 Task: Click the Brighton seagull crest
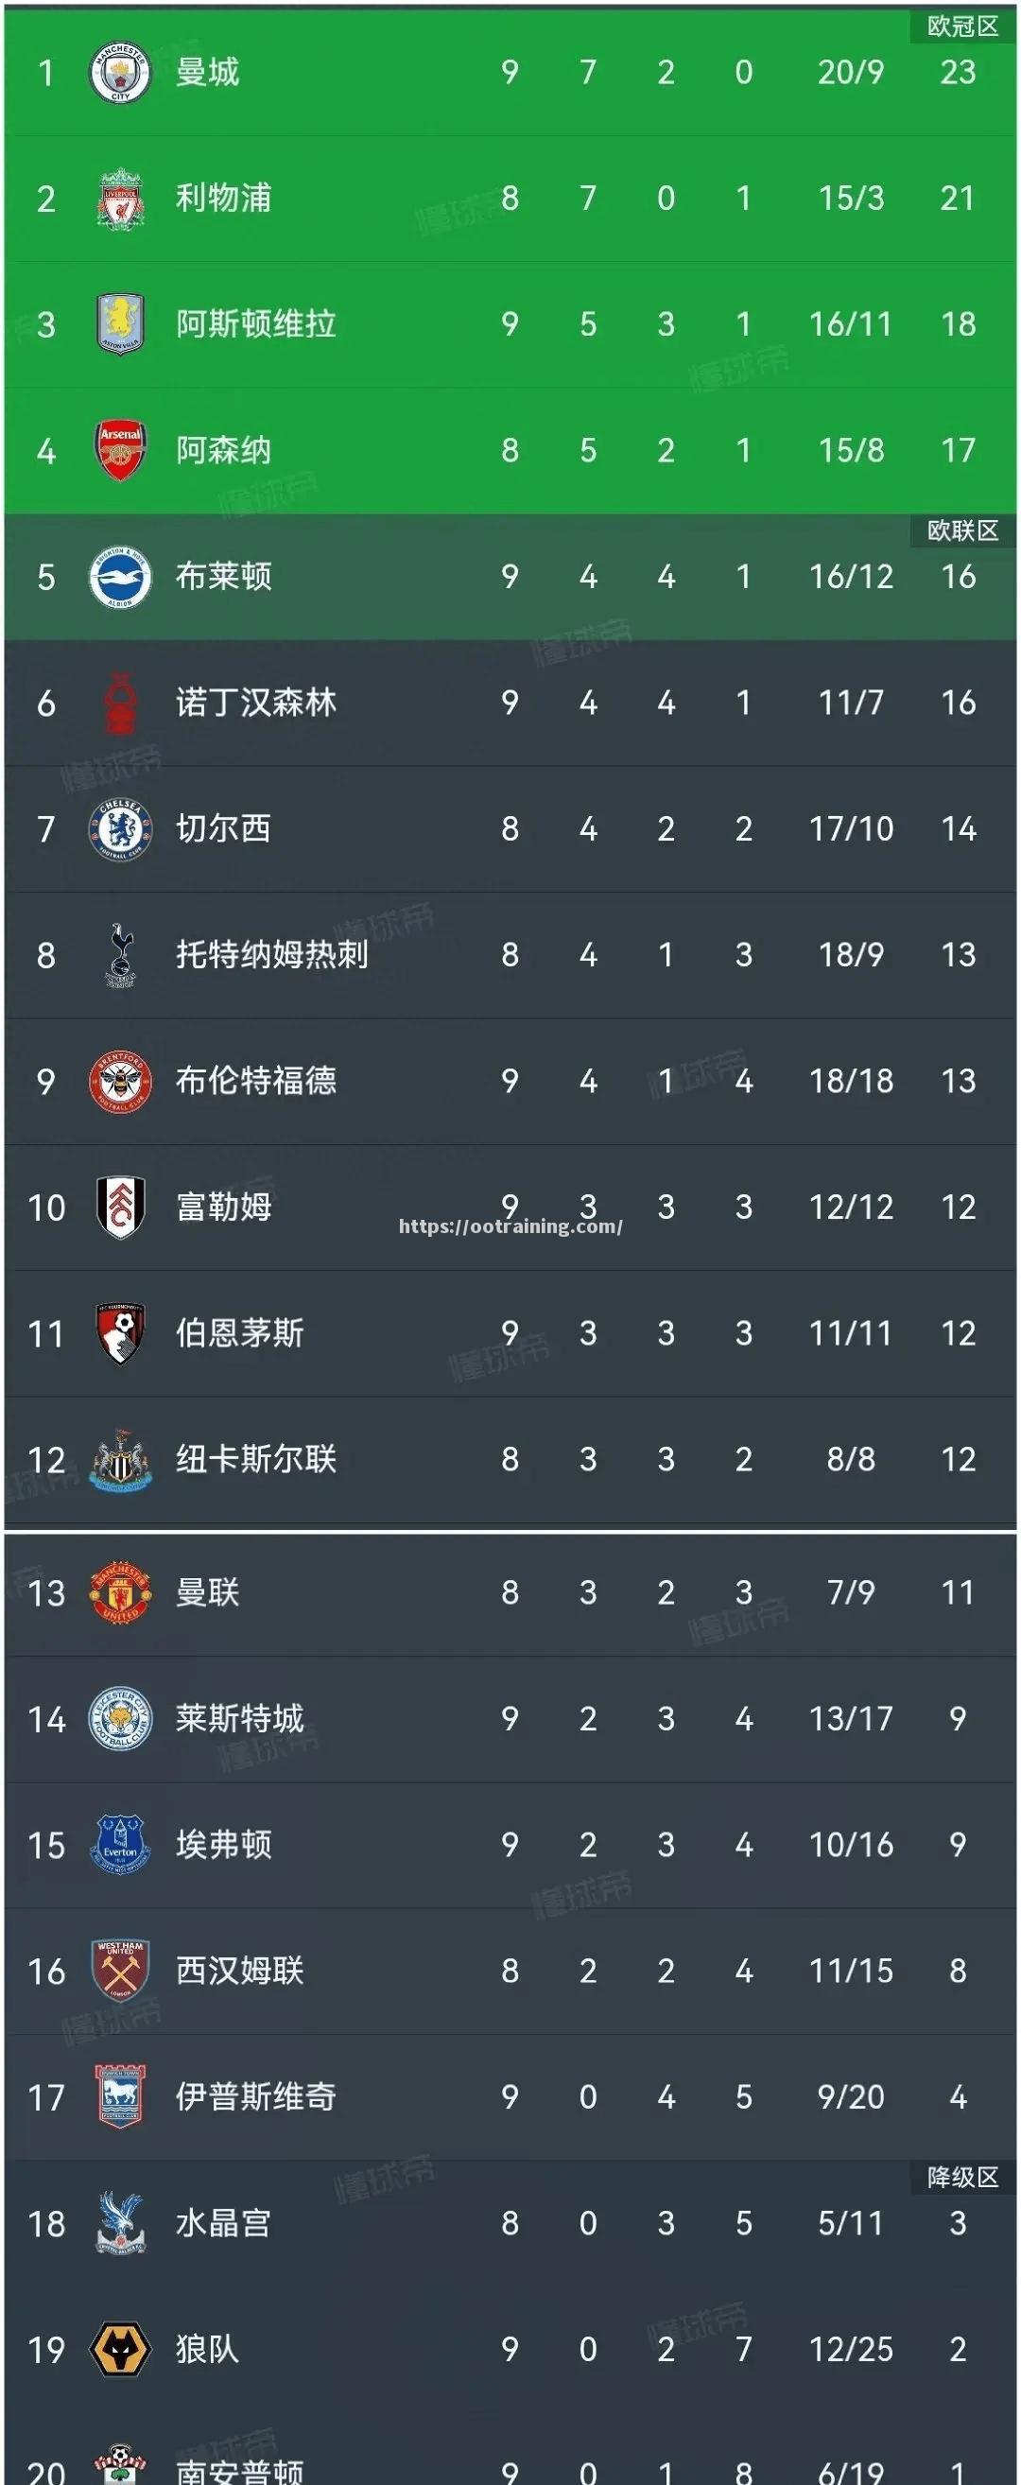119,577
